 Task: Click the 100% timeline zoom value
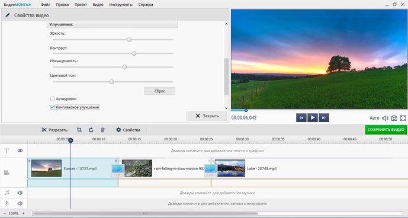coord(14,213)
